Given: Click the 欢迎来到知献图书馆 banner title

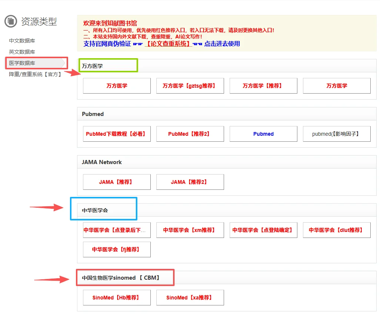Looking at the screenshot, I should pos(110,23).
